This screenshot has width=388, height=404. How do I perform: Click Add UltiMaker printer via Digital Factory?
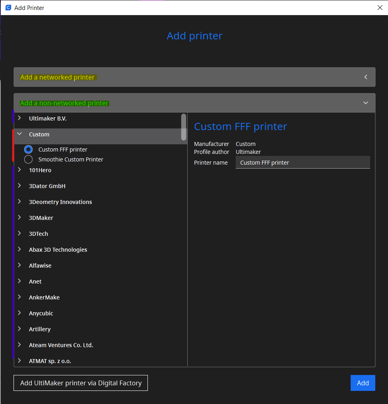(x=81, y=383)
